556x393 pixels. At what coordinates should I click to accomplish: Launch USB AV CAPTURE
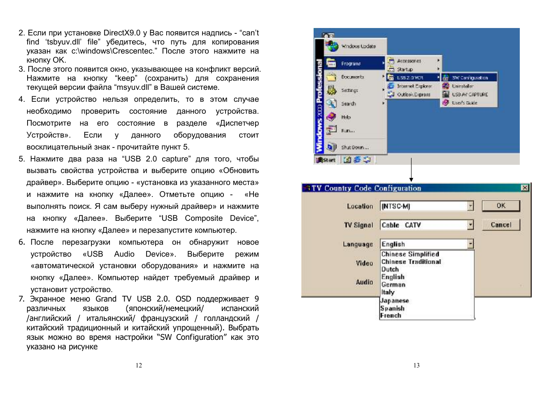(469, 94)
